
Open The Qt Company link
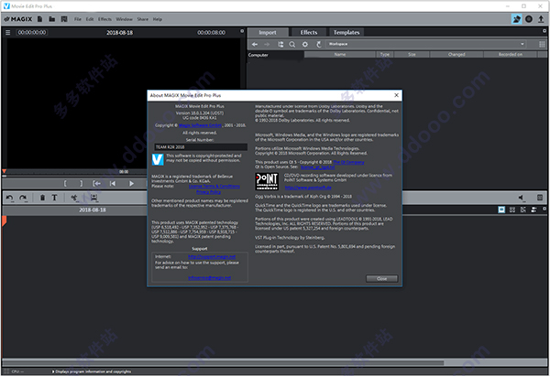tap(348, 162)
